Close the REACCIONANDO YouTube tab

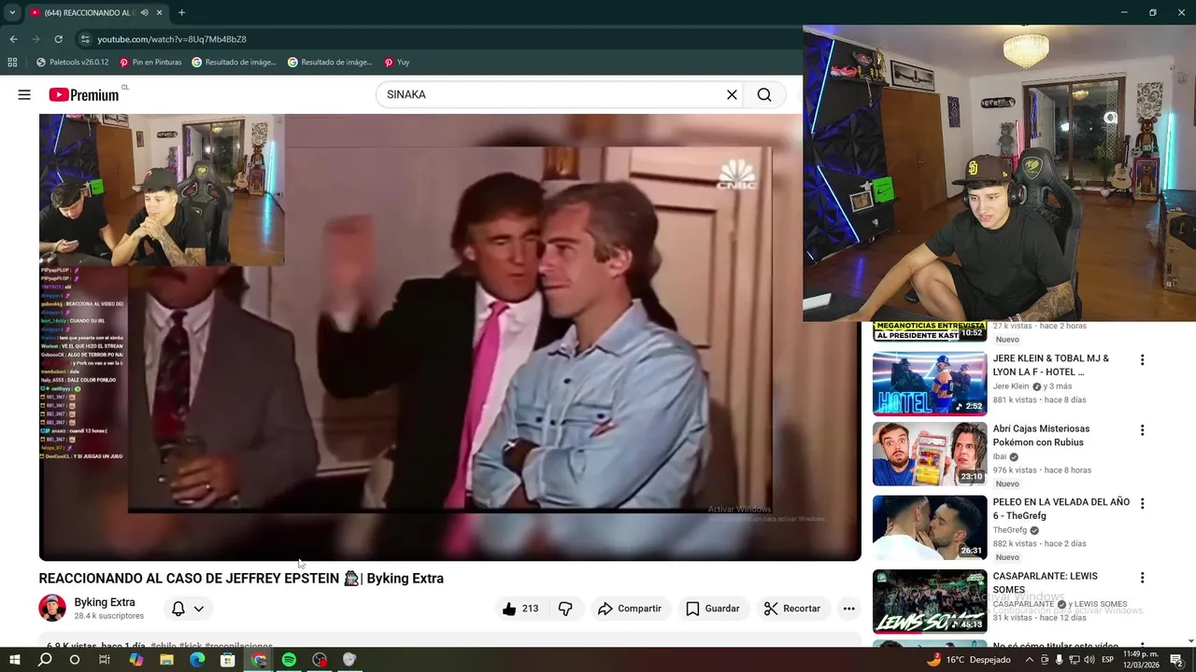coord(159,13)
